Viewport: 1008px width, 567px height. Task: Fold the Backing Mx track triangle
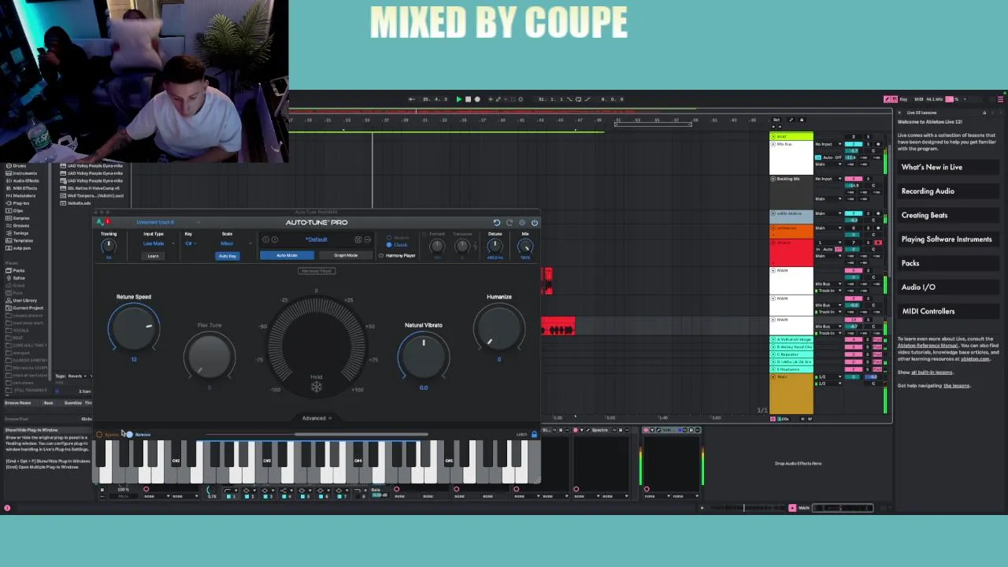[773, 179]
